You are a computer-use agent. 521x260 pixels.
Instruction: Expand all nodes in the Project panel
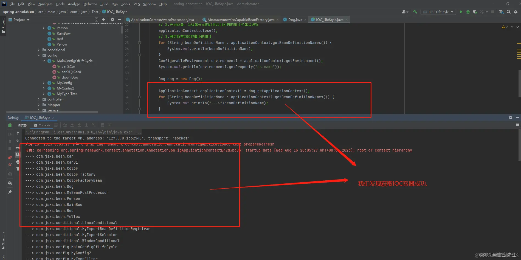point(96,19)
